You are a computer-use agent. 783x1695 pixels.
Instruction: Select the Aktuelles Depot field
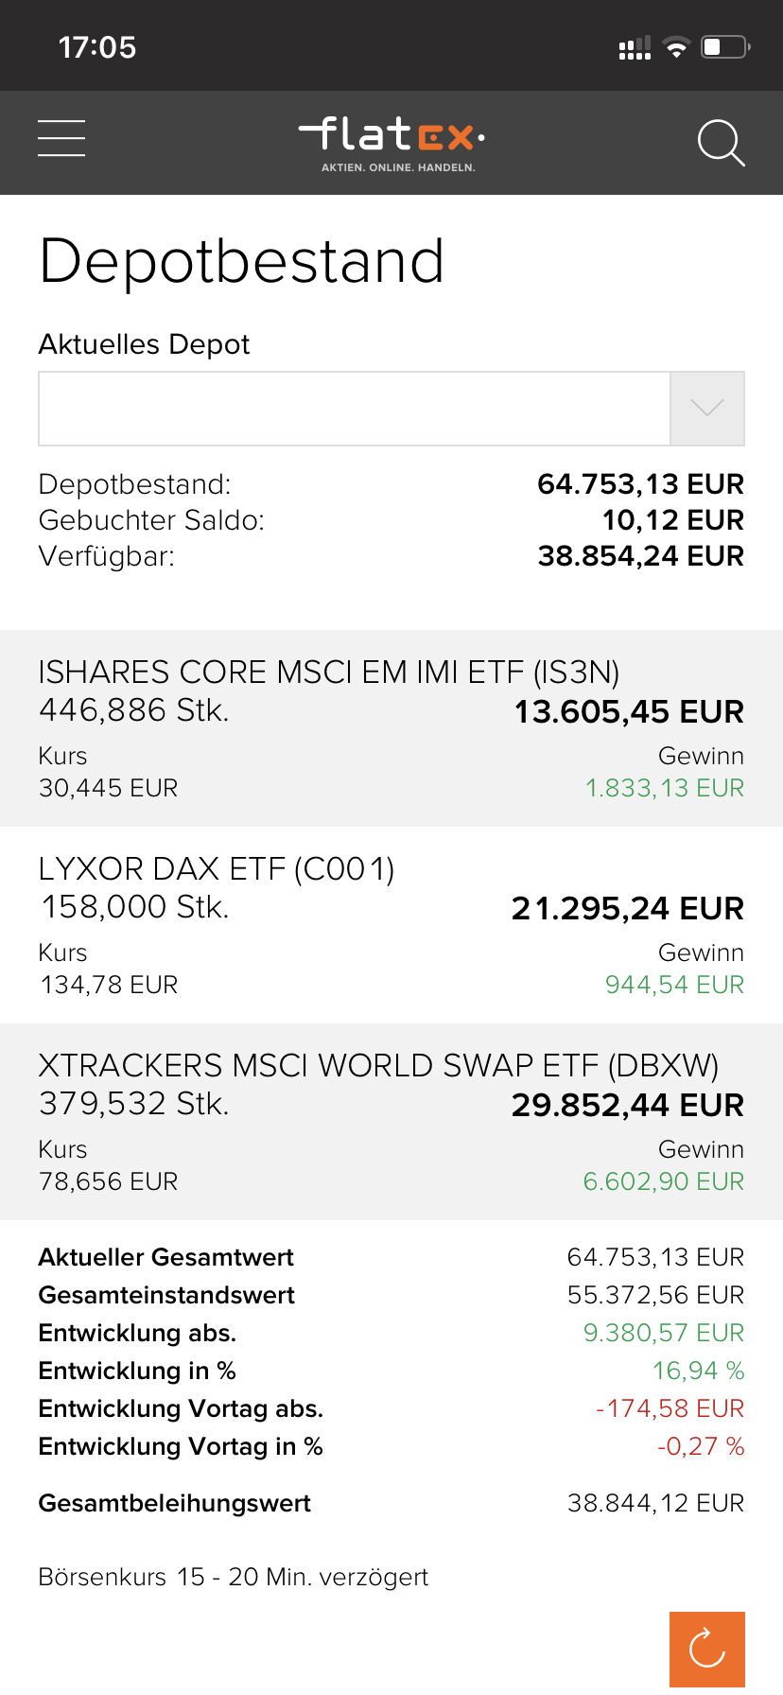(x=355, y=409)
